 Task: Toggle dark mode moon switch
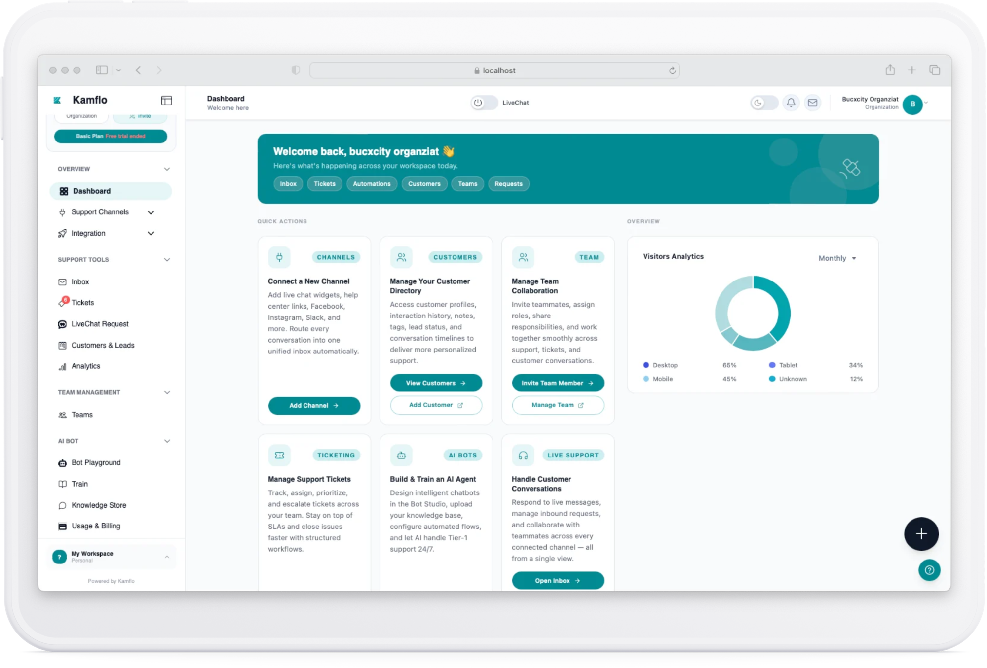click(764, 103)
